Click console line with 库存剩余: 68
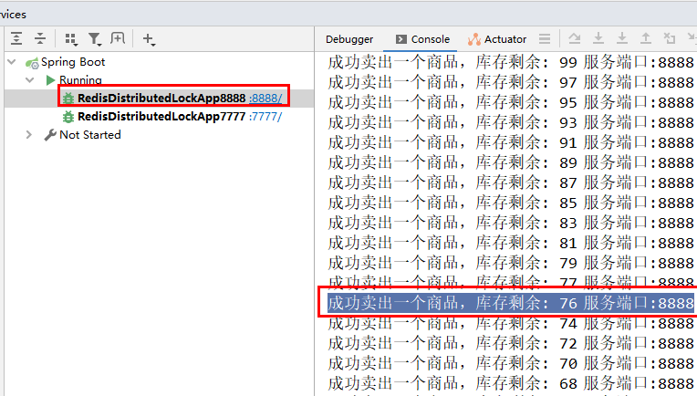 click(x=511, y=383)
